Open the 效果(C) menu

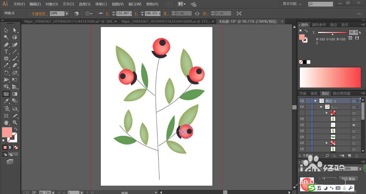(101, 4)
